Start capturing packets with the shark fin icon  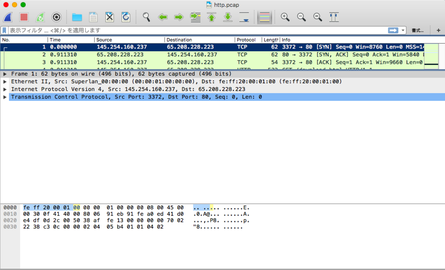pyautogui.click(x=8, y=17)
